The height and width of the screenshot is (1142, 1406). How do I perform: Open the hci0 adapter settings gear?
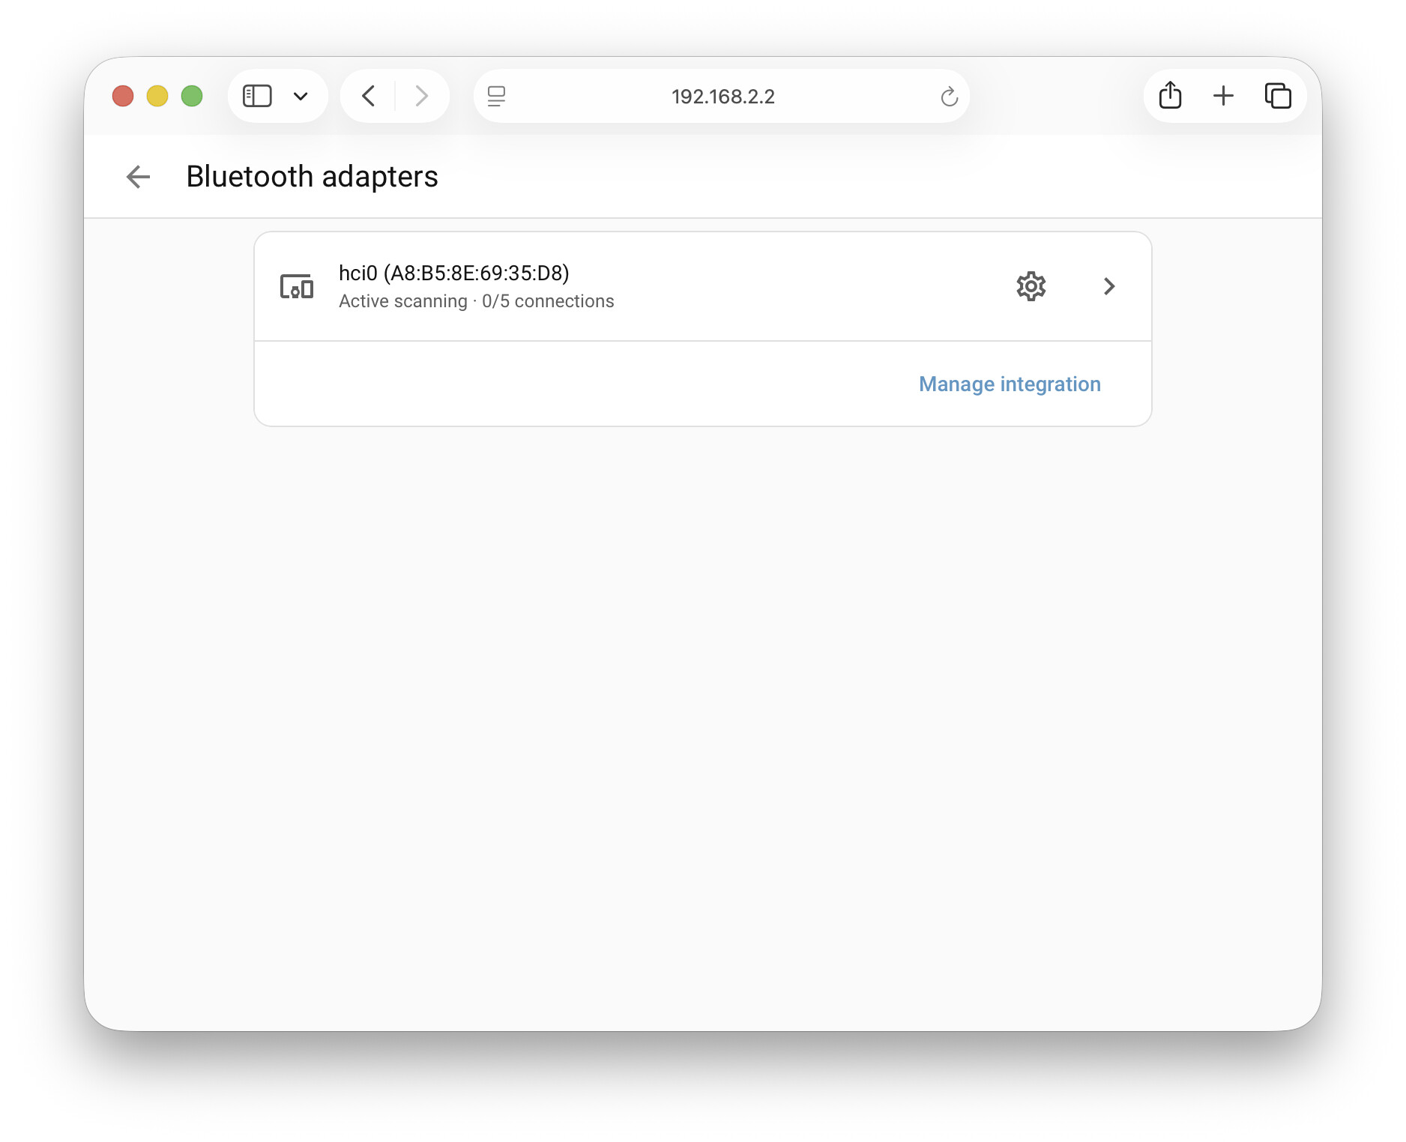click(x=1031, y=286)
